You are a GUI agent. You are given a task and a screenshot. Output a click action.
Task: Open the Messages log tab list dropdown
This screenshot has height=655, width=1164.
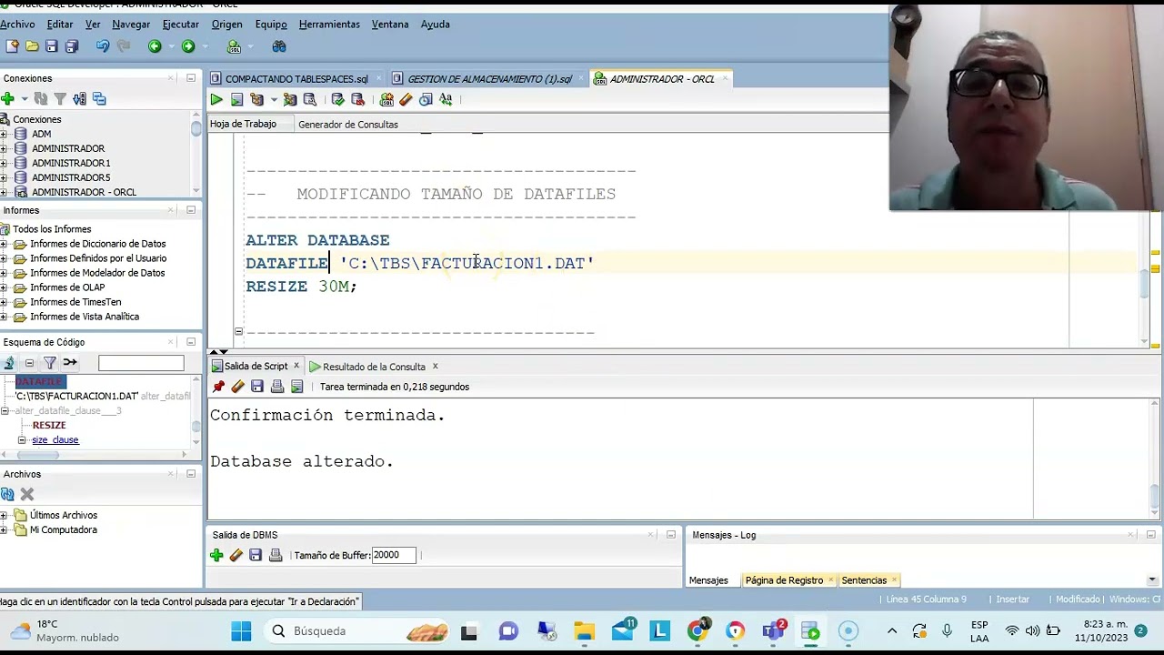(1152, 580)
